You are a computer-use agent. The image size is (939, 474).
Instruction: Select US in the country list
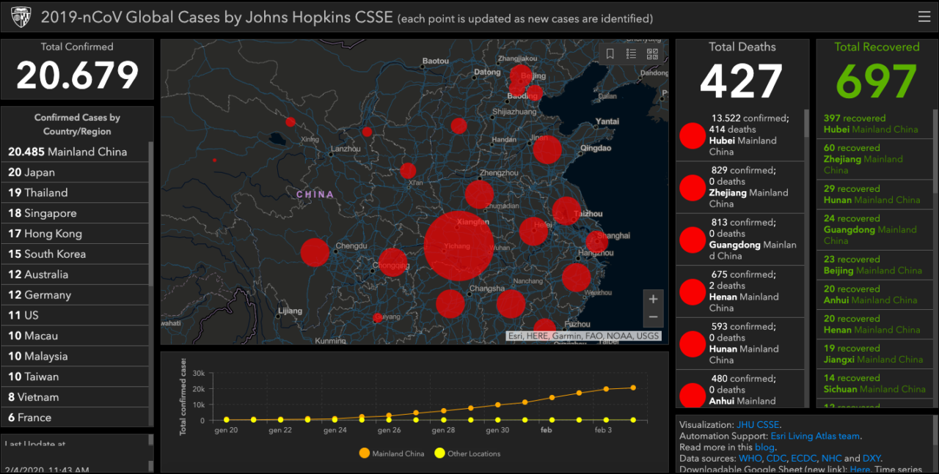pyautogui.click(x=75, y=316)
